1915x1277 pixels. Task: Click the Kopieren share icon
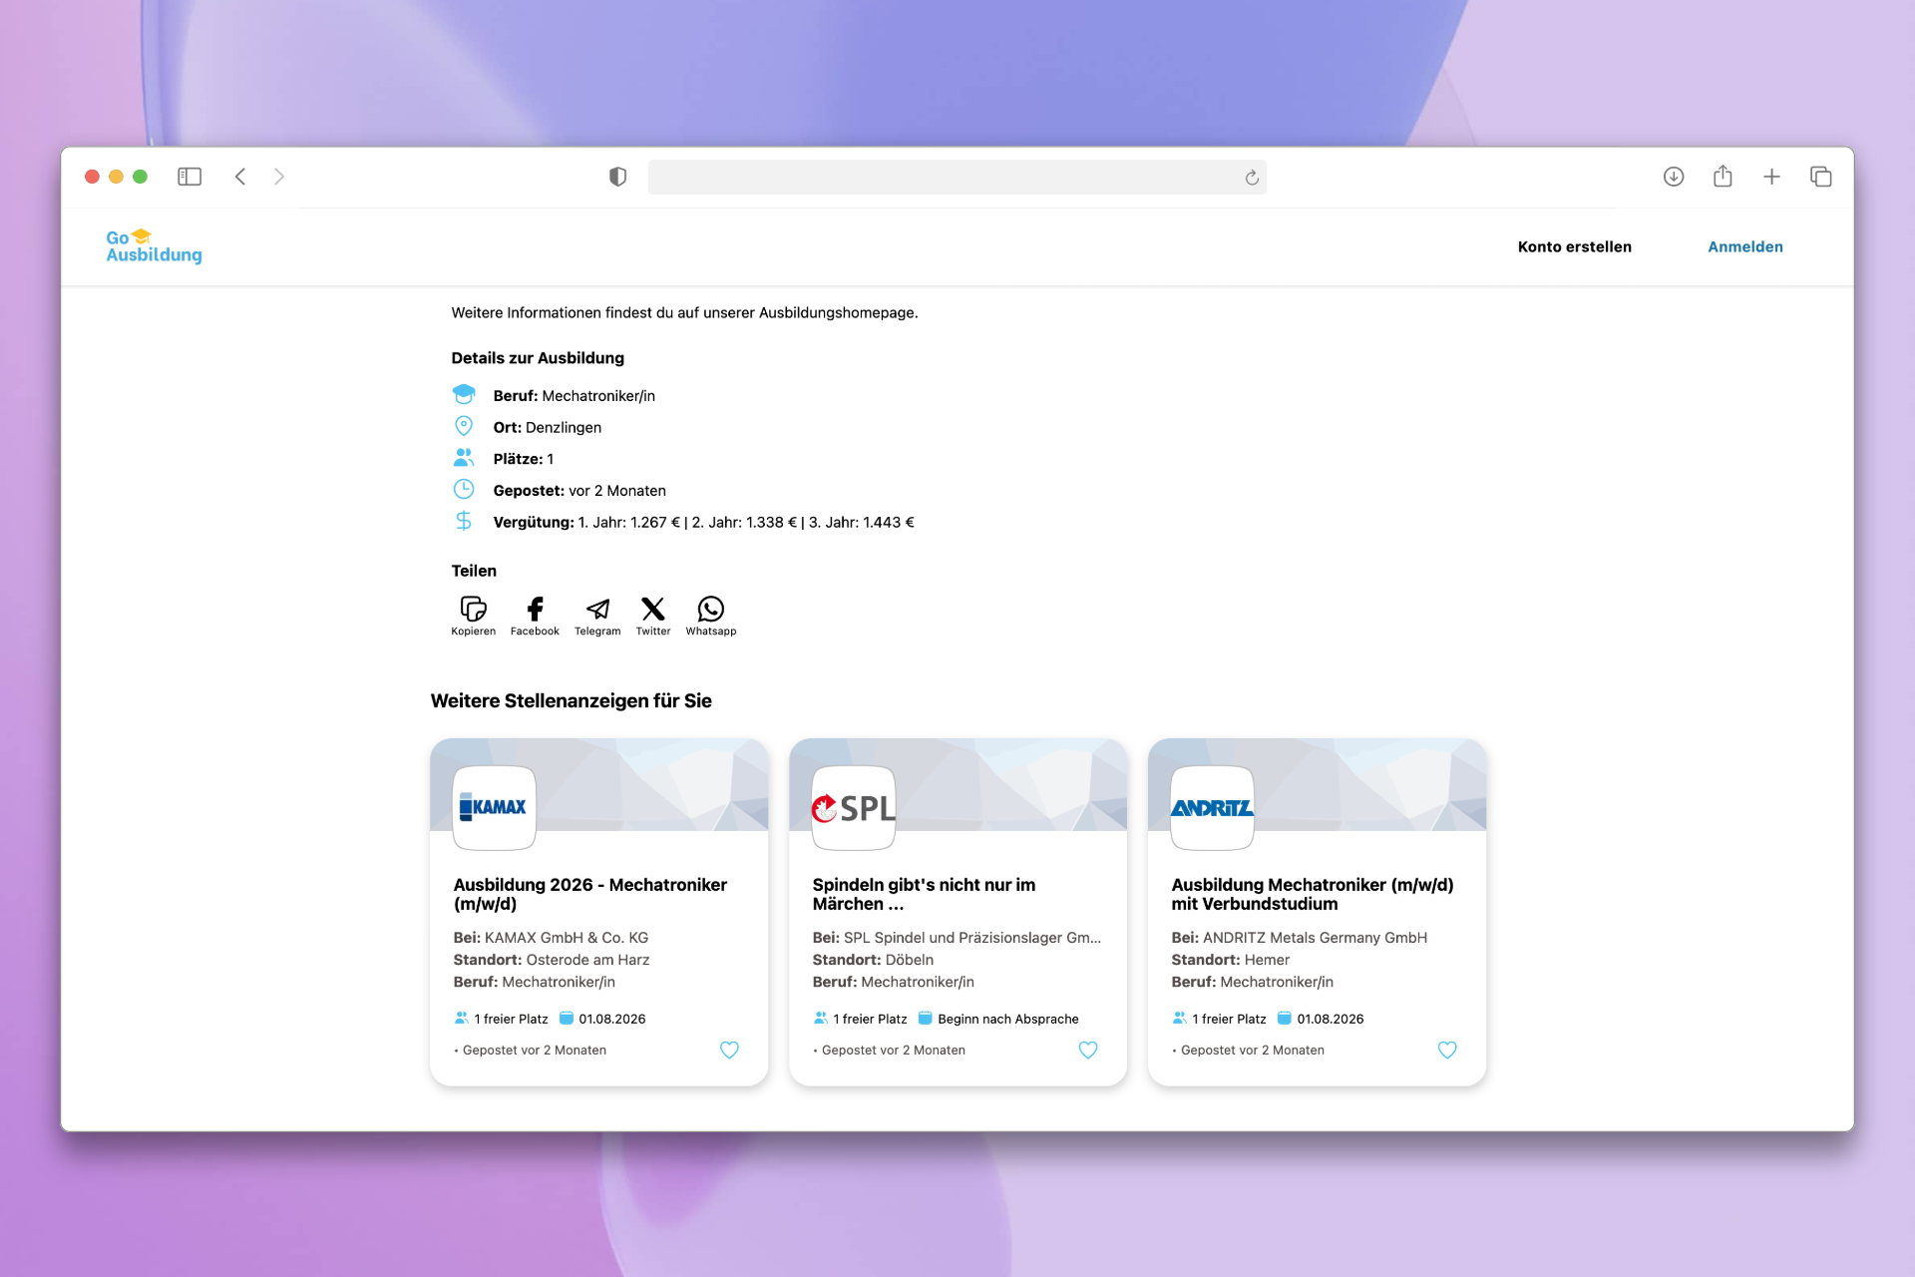tap(473, 610)
